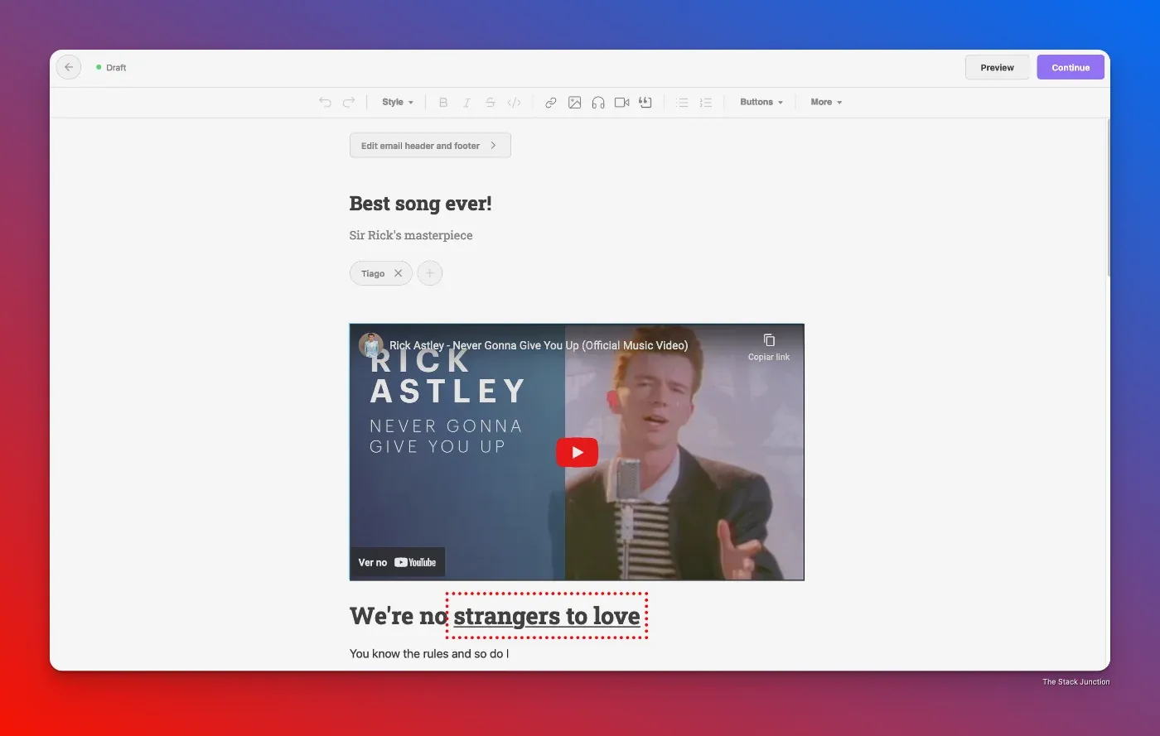The height and width of the screenshot is (736, 1160).
Task: Click Copiar link on the video
Action: pos(769,348)
